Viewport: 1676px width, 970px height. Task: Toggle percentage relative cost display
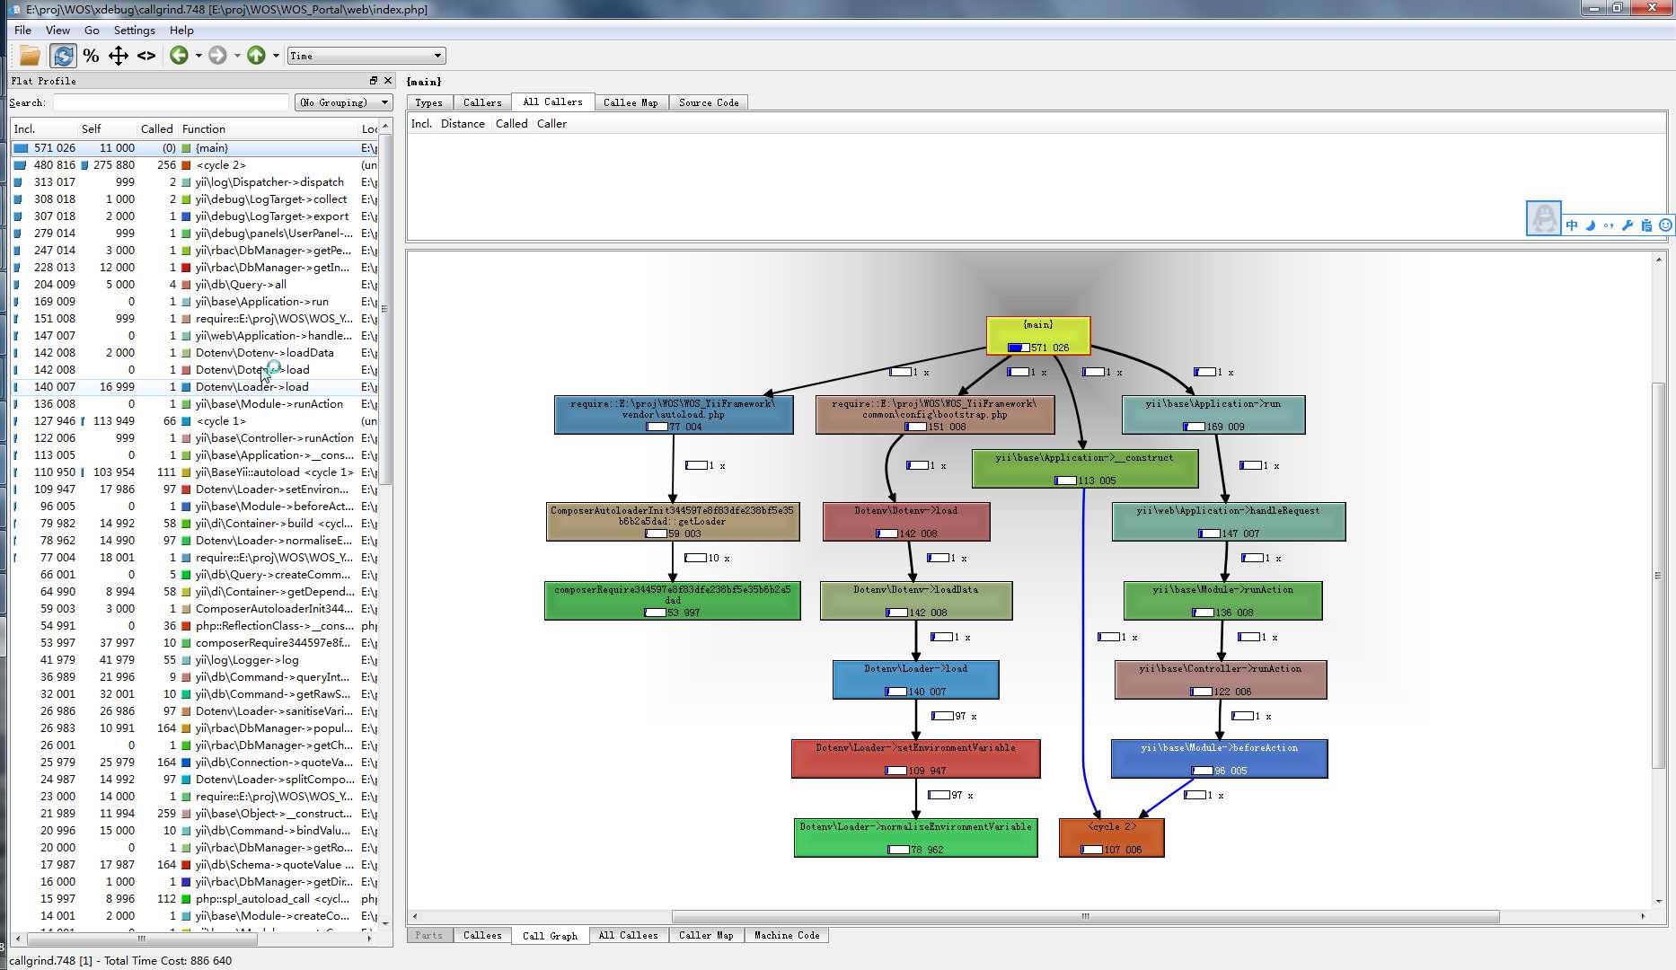(x=91, y=56)
